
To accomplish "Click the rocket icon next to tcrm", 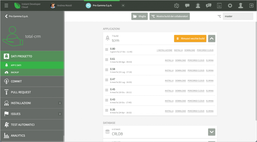I will pos(107,38).
